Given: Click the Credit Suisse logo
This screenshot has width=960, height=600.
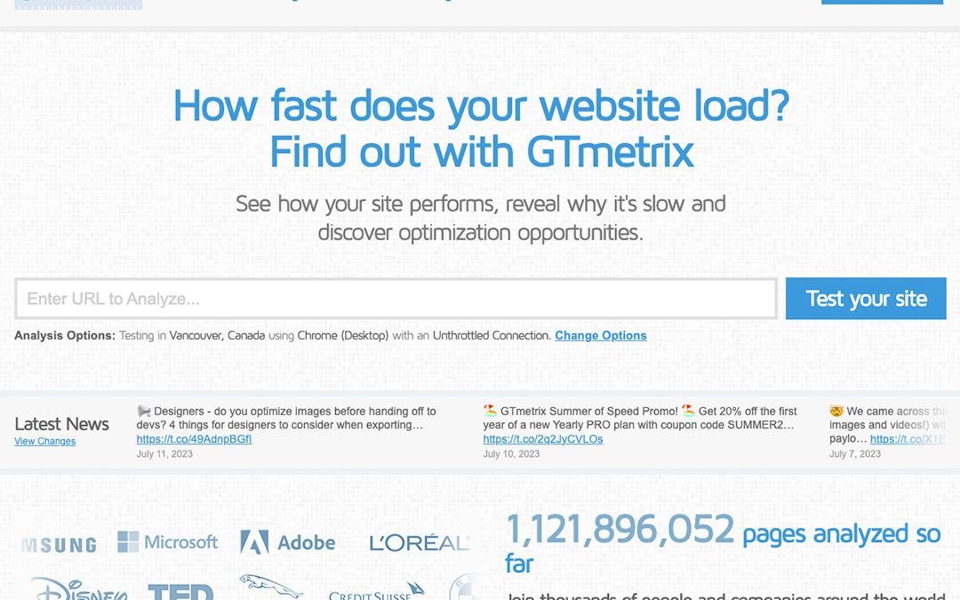Looking at the screenshot, I should tap(377, 592).
